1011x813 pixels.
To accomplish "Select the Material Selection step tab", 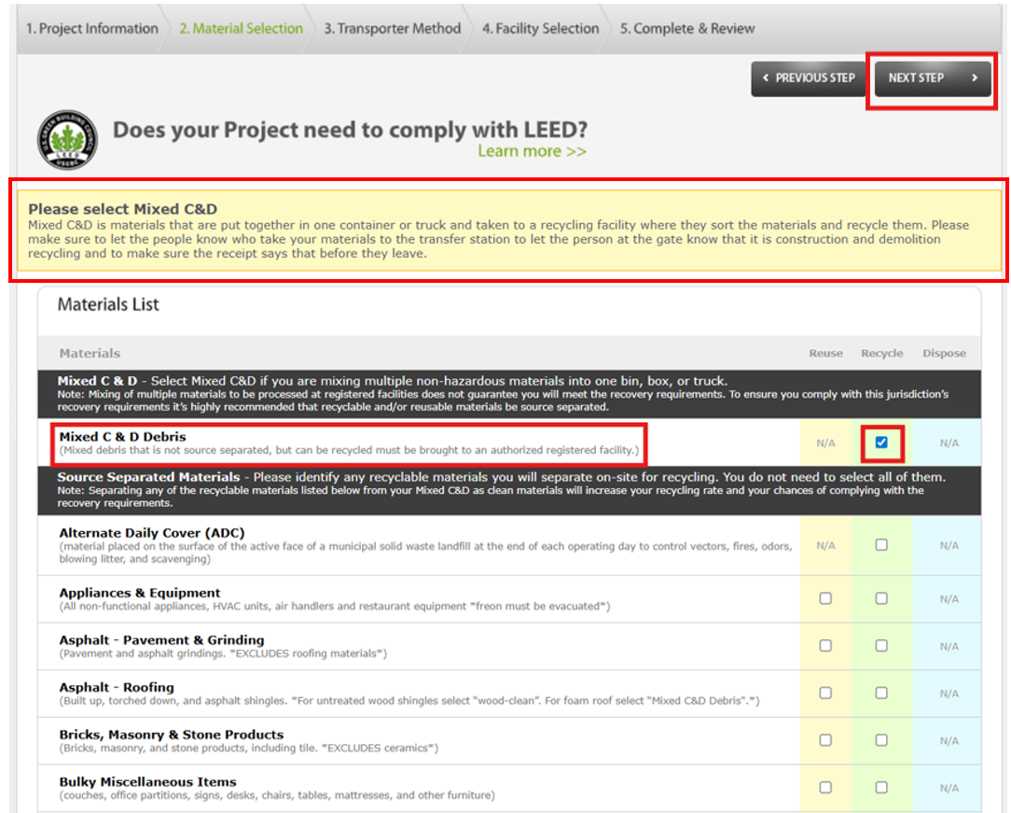I will [x=241, y=28].
